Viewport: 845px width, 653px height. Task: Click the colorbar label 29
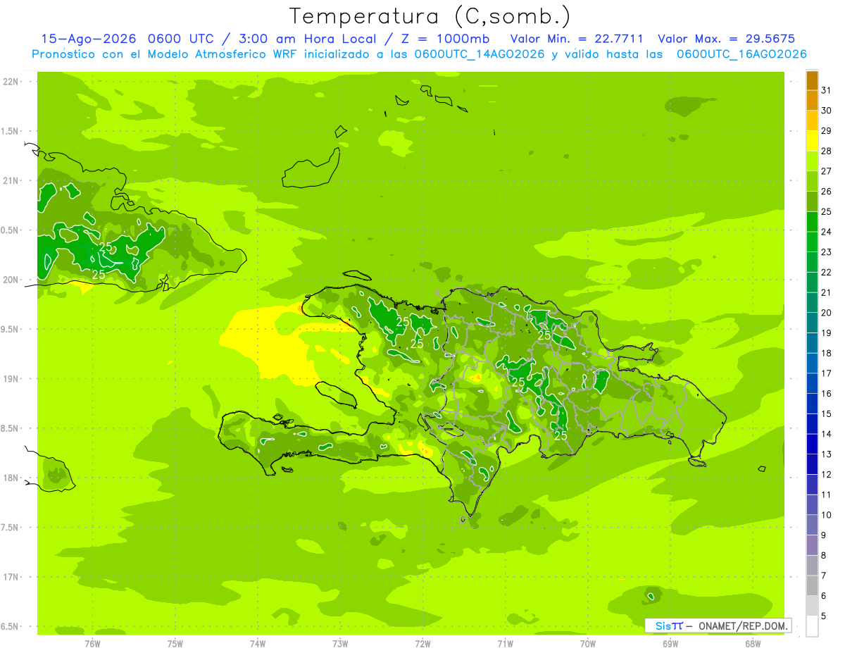[826, 130]
